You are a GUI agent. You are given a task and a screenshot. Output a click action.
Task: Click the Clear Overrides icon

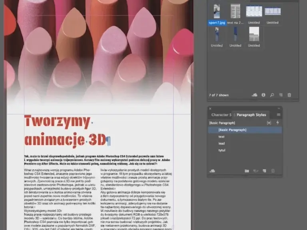click(269, 123)
